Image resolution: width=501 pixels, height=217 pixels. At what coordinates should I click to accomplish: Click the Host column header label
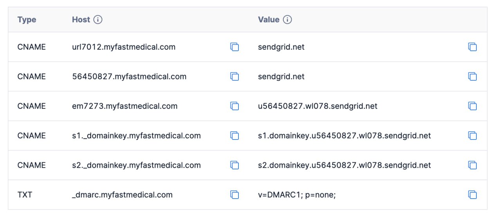click(x=81, y=20)
